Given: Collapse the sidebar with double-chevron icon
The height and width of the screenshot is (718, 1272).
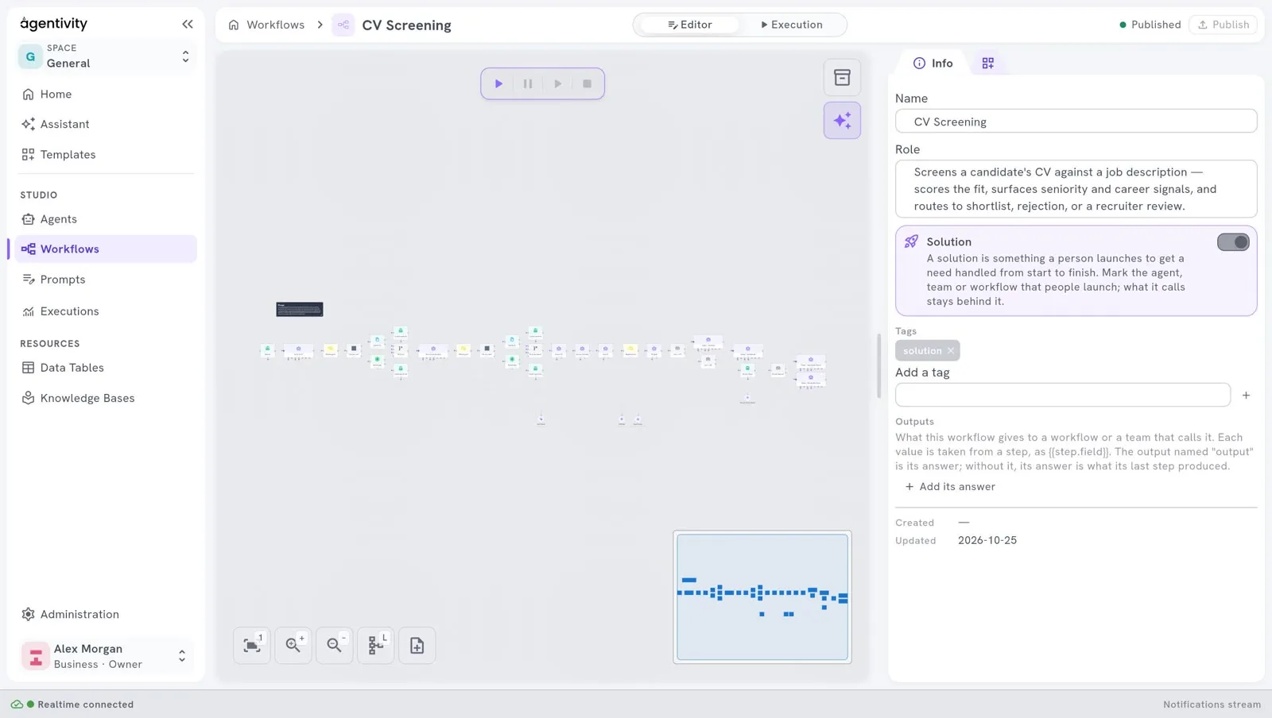Looking at the screenshot, I should 188,25.
